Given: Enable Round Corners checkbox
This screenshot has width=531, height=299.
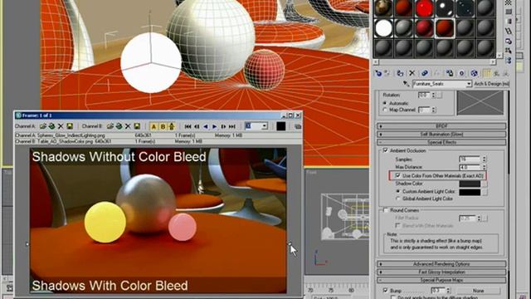Looking at the screenshot, I should [x=385, y=210].
